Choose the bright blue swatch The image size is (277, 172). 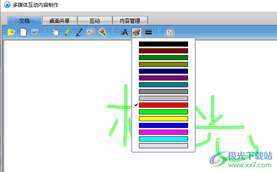pyautogui.click(x=163, y=125)
